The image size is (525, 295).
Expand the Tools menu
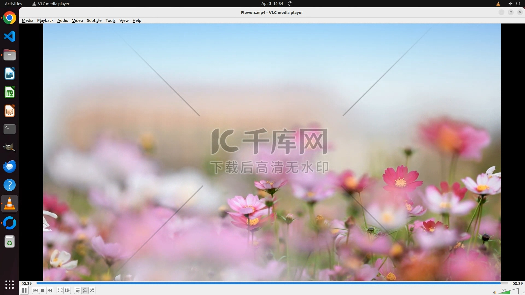click(110, 20)
